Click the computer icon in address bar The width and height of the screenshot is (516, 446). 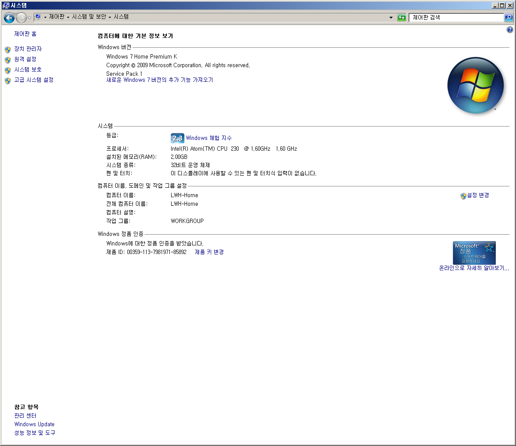click(37, 17)
